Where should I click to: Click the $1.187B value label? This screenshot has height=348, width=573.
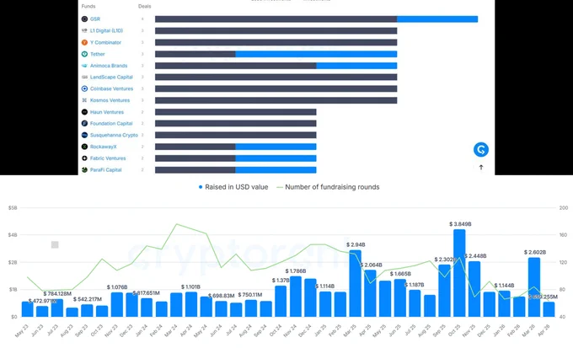click(415, 285)
